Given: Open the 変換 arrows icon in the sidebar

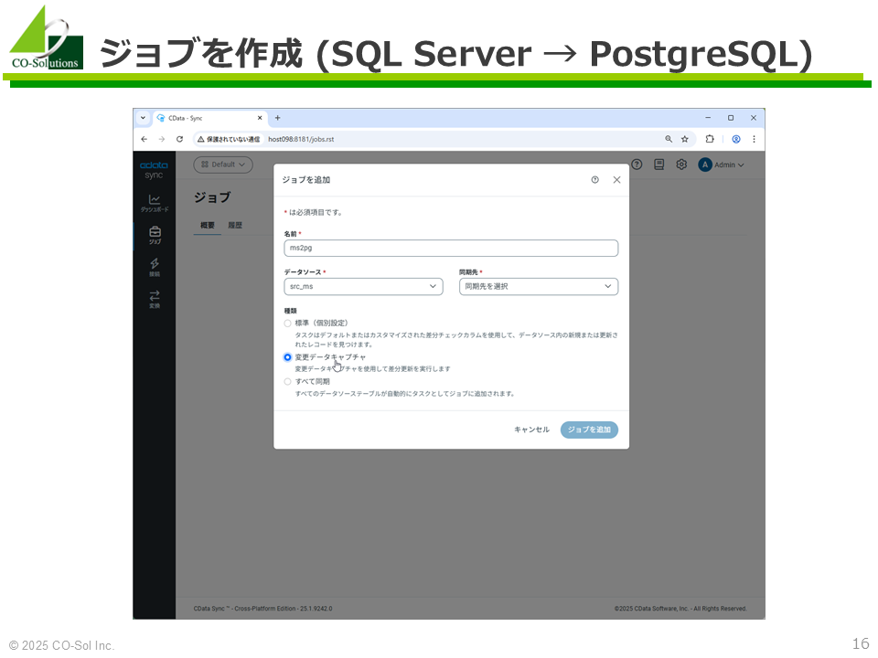Looking at the screenshot, I should tap(155, 299).
